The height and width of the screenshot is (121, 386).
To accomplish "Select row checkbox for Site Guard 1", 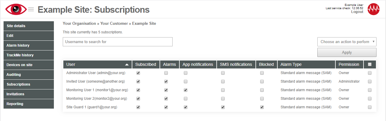I will 370,107.
